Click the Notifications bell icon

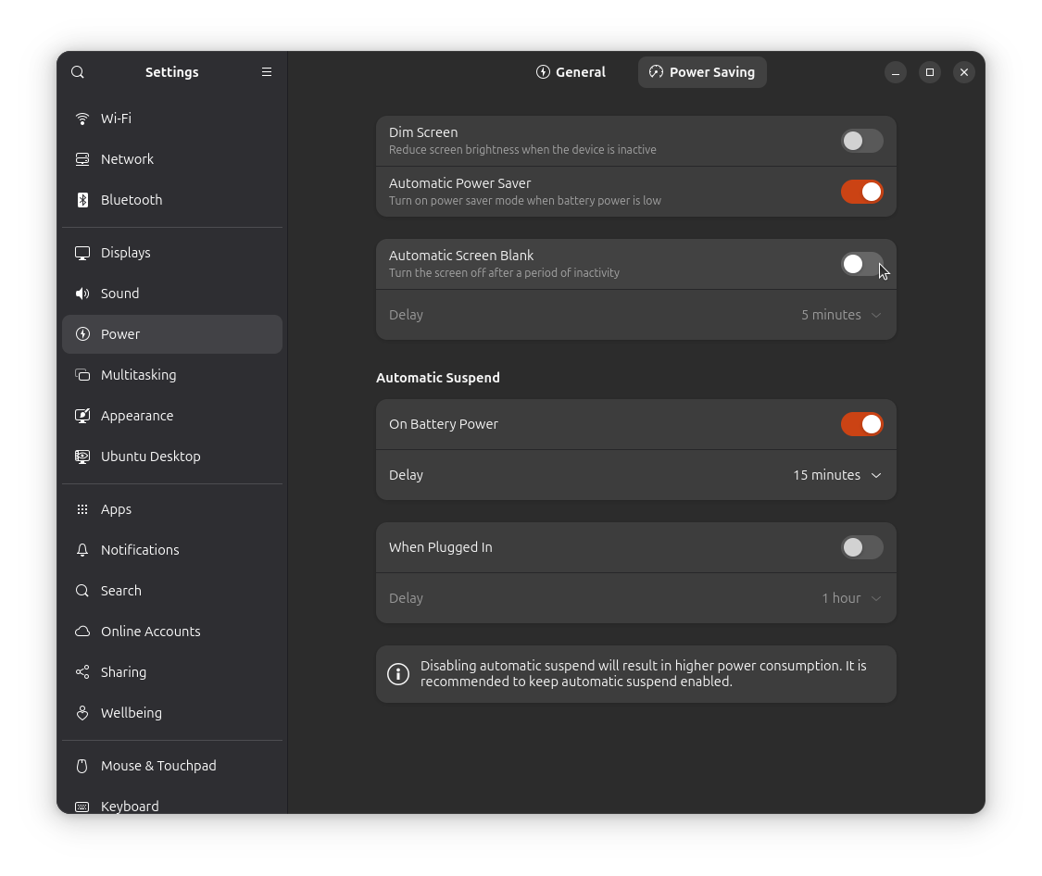82,549
